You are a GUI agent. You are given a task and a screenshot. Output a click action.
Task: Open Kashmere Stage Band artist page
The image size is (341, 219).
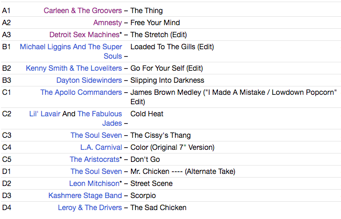click(85, 195)
